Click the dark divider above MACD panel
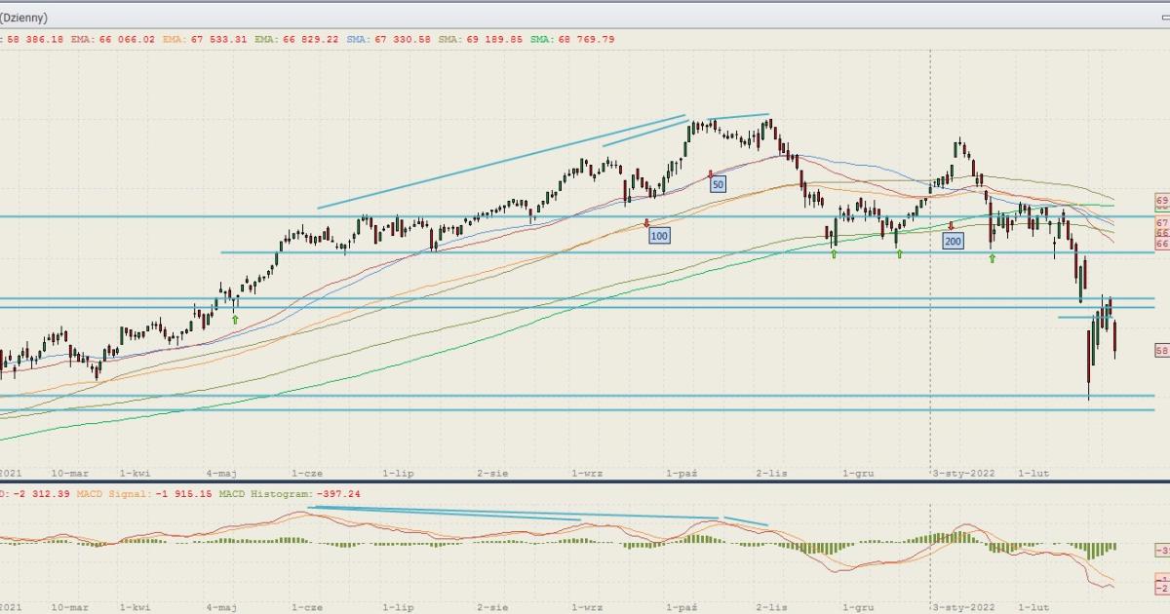The image size is (1170, 614). [x=585, y=481]
